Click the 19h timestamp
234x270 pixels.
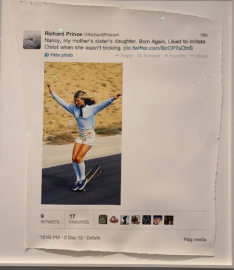(x=204, y=35)
